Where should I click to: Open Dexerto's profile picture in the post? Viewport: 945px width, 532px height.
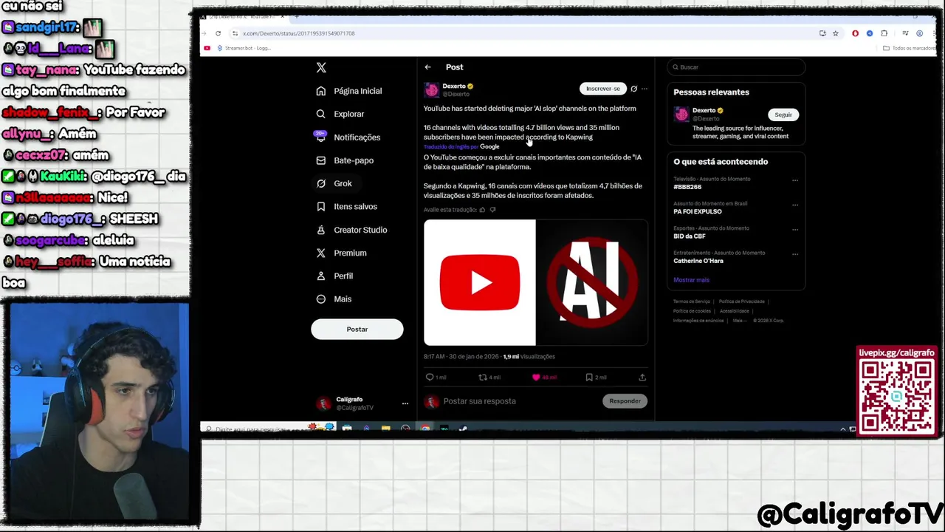[431, 90]
